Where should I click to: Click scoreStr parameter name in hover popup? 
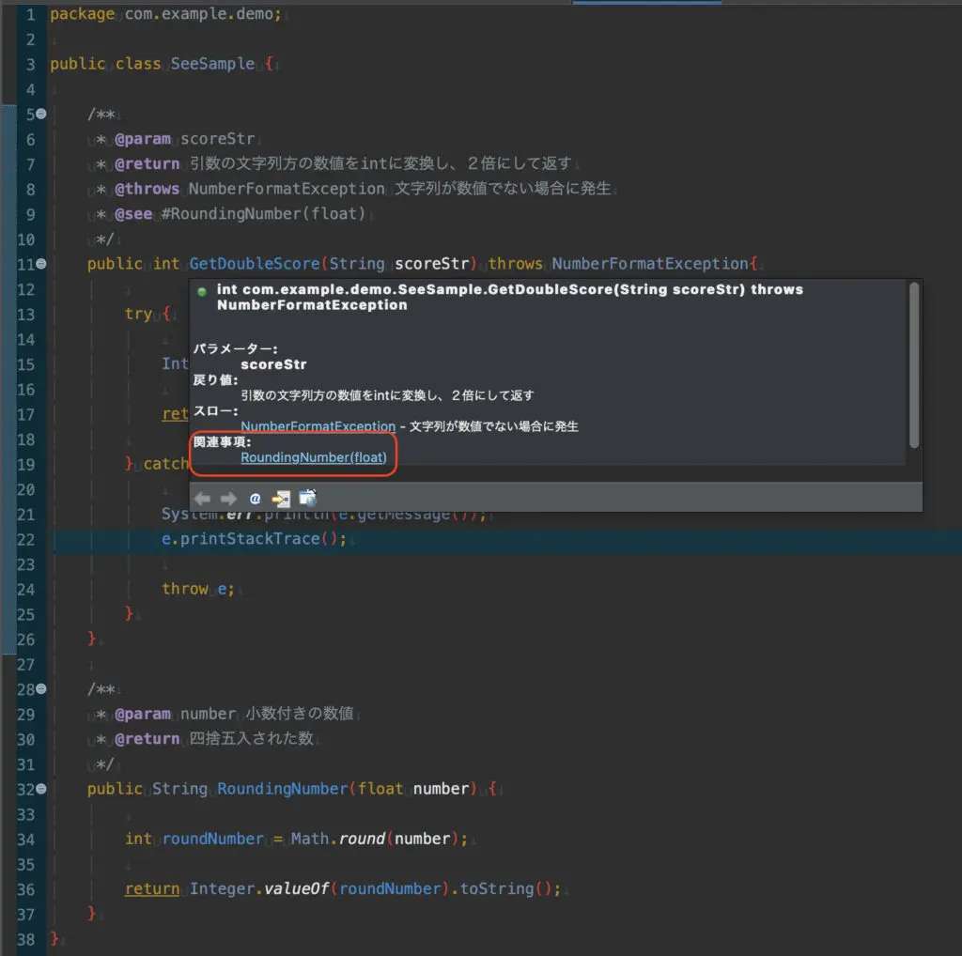tap(273, 364)
